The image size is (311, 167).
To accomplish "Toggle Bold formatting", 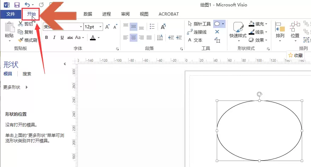I will [x=46, y=38].
